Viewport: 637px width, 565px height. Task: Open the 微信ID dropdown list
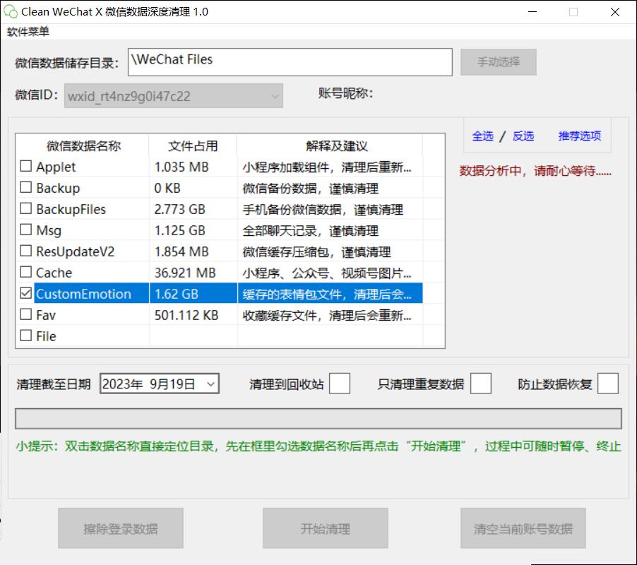275,96
